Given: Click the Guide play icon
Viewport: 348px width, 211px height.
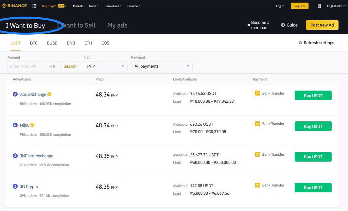Looking at the screenshot, I should [x=283, y=25].
